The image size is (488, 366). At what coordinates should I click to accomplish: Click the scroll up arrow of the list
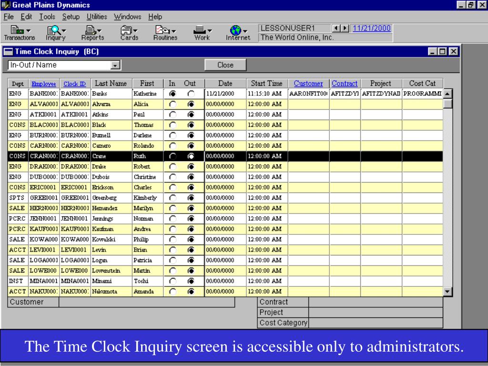coord(447,94)
